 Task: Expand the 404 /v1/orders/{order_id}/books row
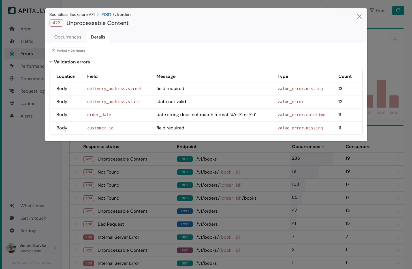pos(76,198)
